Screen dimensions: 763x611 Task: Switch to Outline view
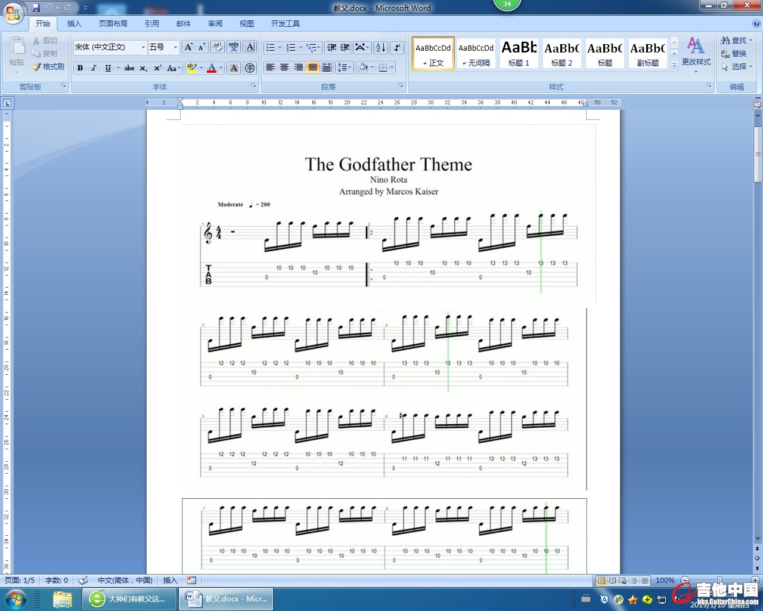[634, 581]
